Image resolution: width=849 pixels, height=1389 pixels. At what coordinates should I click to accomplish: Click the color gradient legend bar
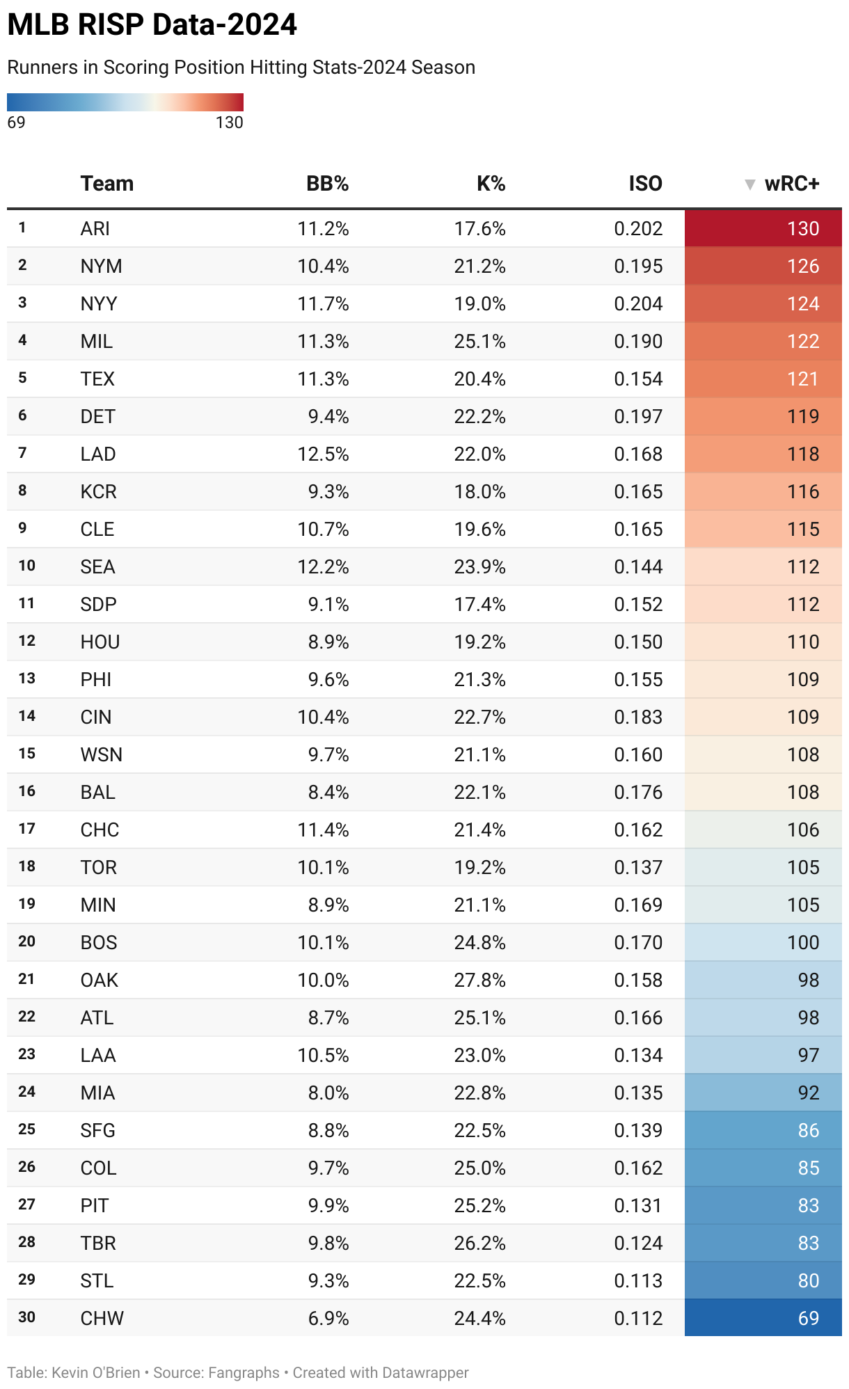pos(125,102)
